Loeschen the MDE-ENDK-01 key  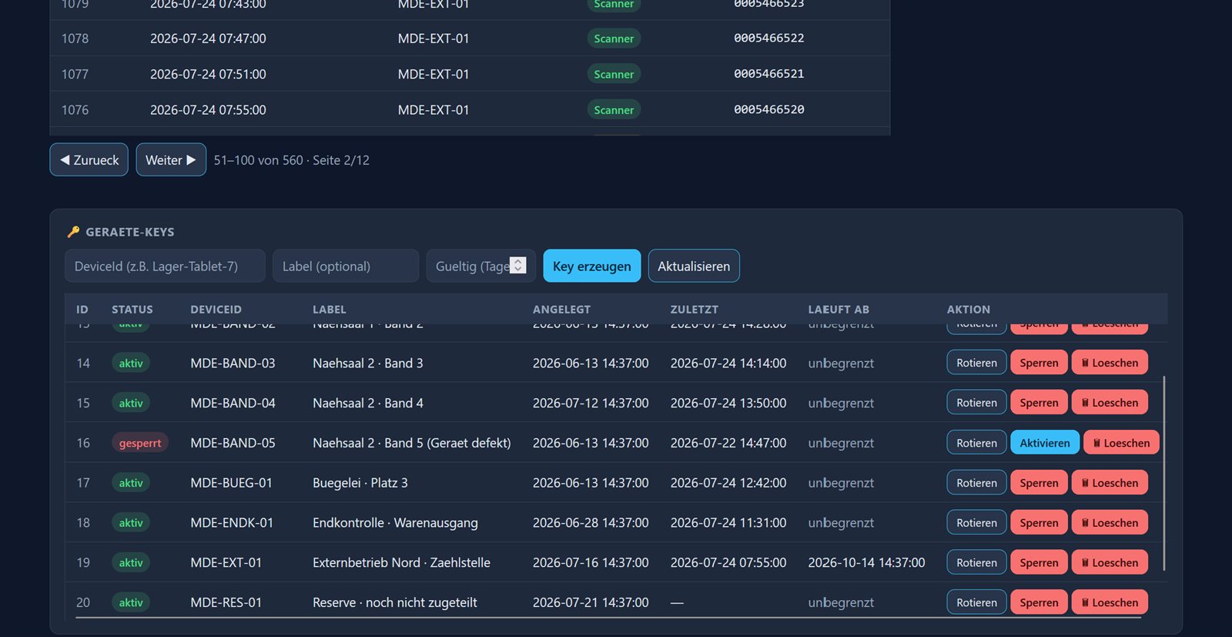[x=1110, y=523]
